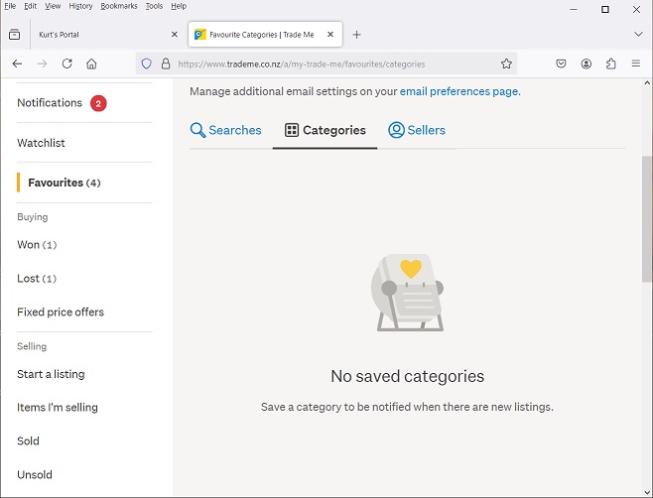This screenshot has height=498, width=653.
Task: Expand the list all tabs dropdown
Action: click(x=638, y=34)
